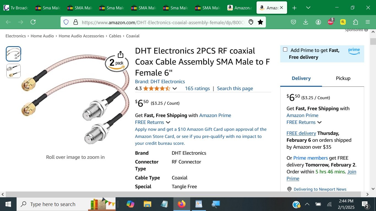Check the battery status icon
The width and height of the screenshot is (376, 211).
pos(318,204)
